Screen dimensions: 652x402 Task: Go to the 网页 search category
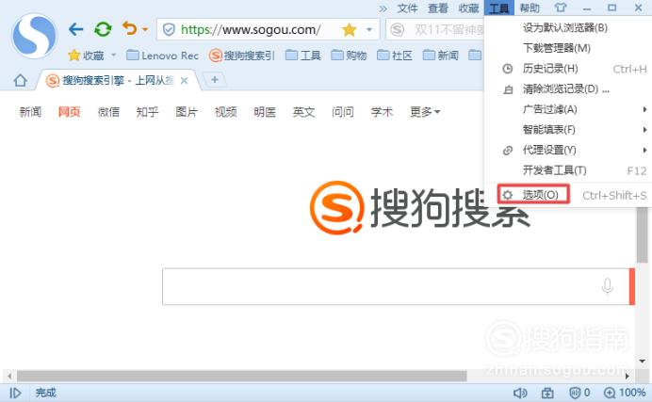point(69,112)
